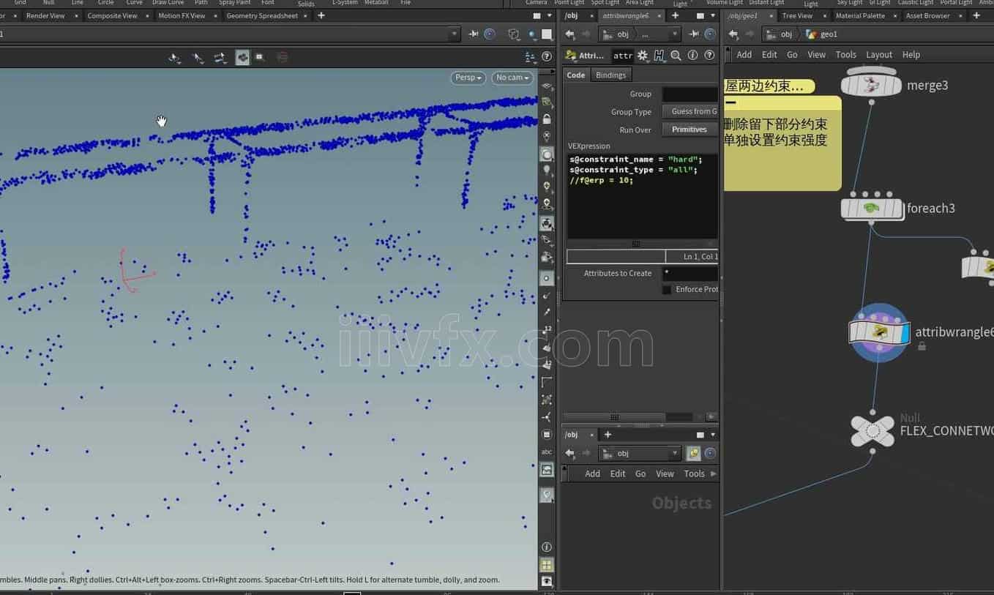The height and width of the screenshot is (595, 994).
Task: Click the Group input field
Action: [690, 94]
